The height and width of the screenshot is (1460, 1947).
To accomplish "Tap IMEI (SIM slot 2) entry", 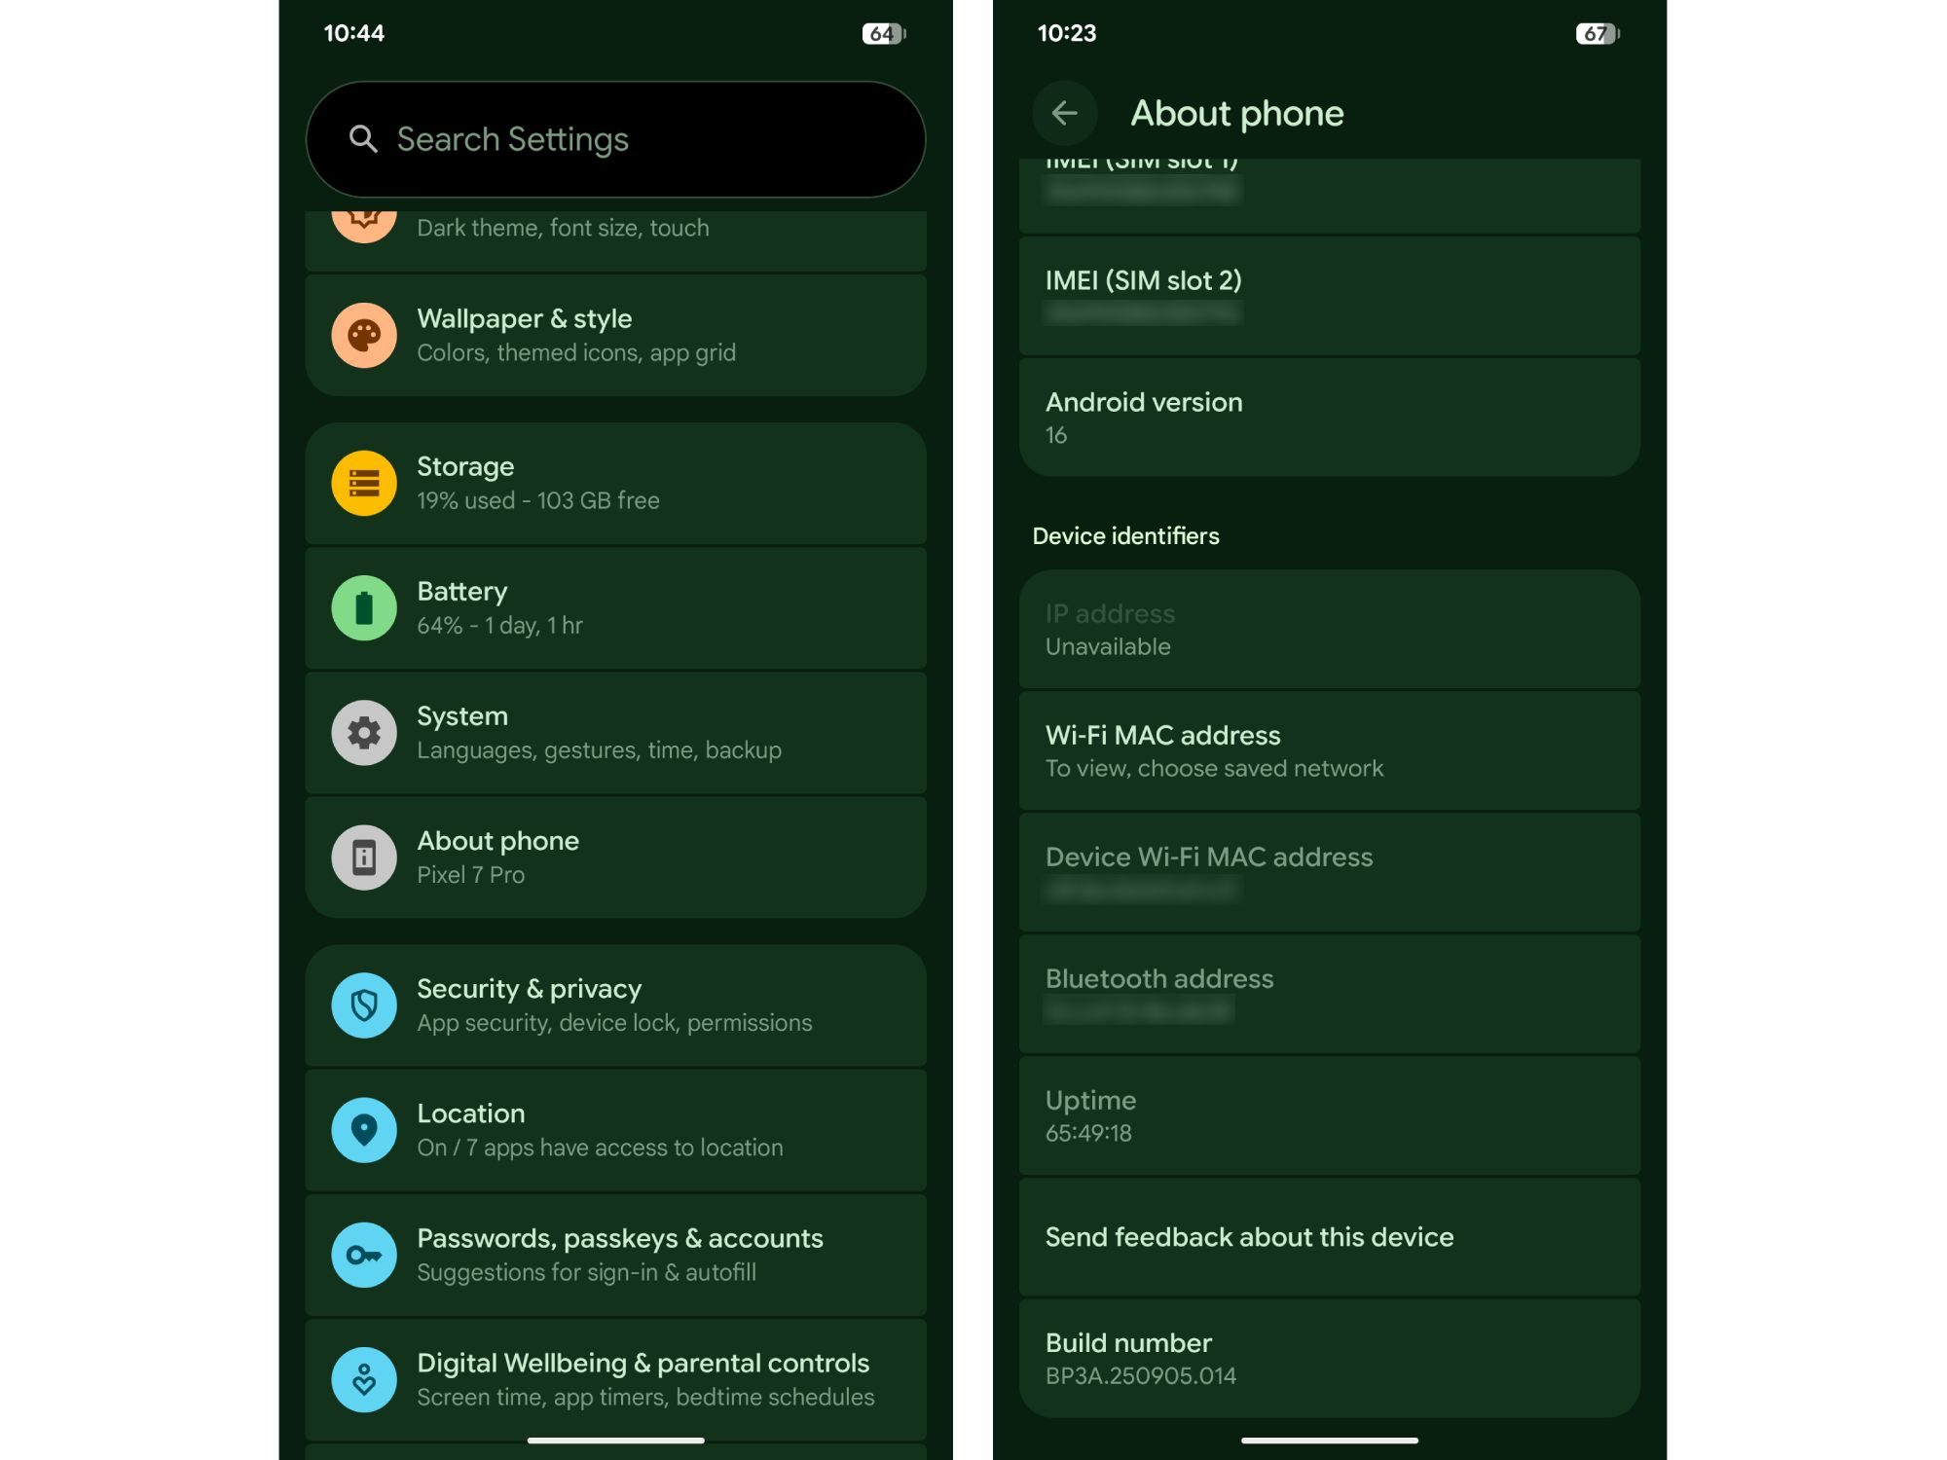I will [x=1329, y=296].
